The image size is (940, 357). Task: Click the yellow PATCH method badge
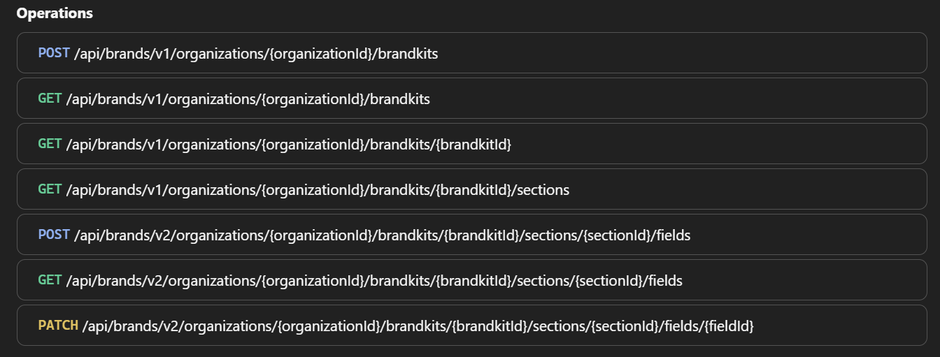(58, 326)
